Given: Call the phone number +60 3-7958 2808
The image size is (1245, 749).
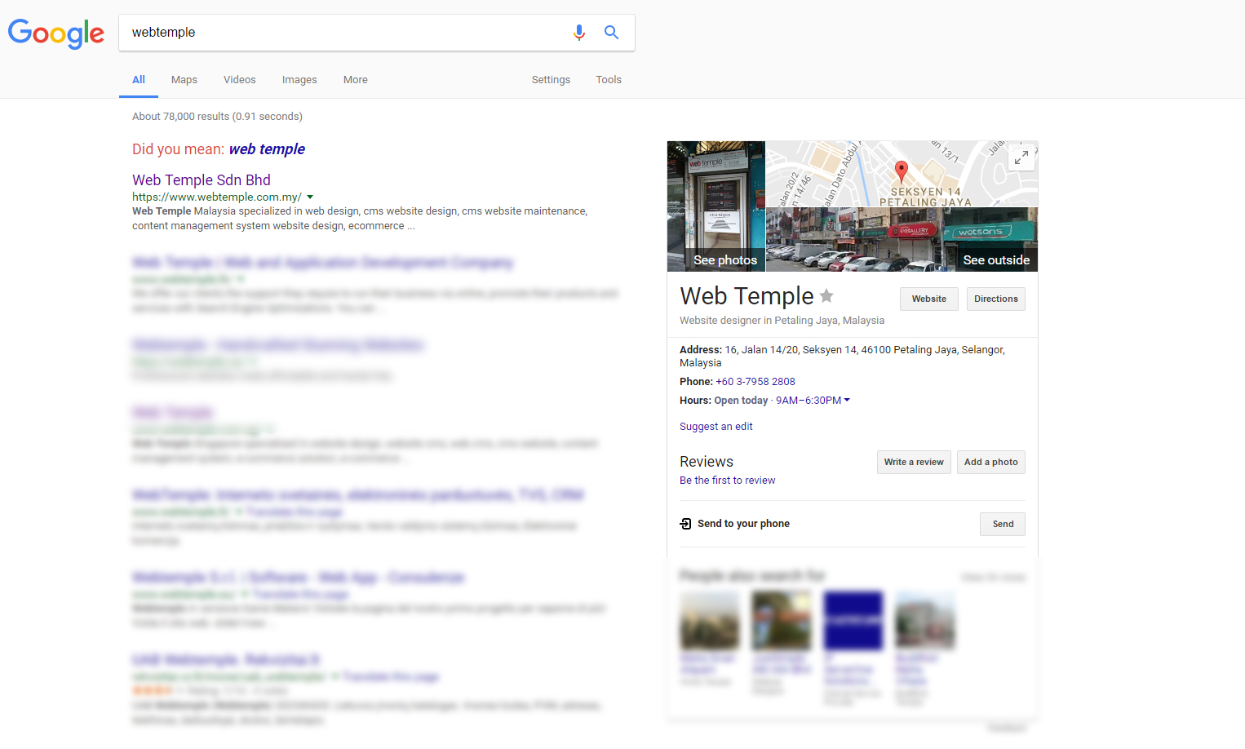Looking at the screenshot, I should pos(755,382).
